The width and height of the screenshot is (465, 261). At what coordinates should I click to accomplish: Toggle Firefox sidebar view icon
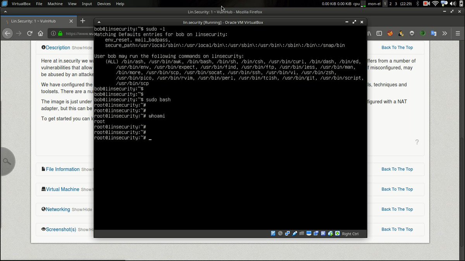(379, 34)
